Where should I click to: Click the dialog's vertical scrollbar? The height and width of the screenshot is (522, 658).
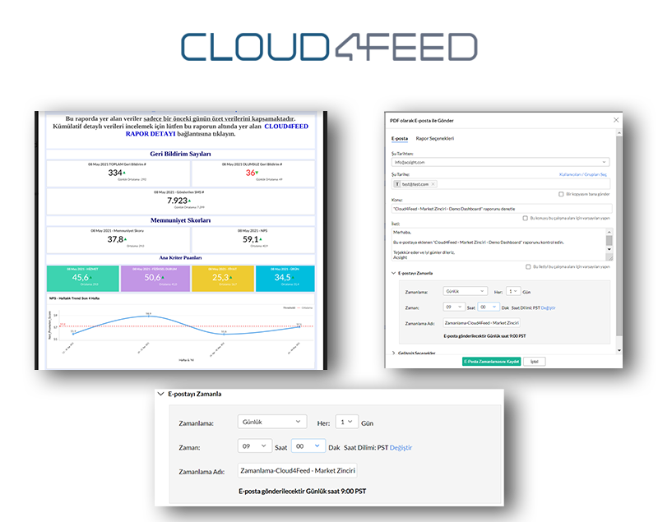click(619, 236)
